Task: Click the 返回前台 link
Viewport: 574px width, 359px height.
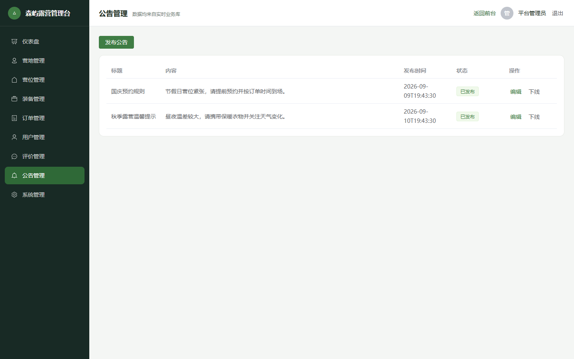Action: point(485,13)
